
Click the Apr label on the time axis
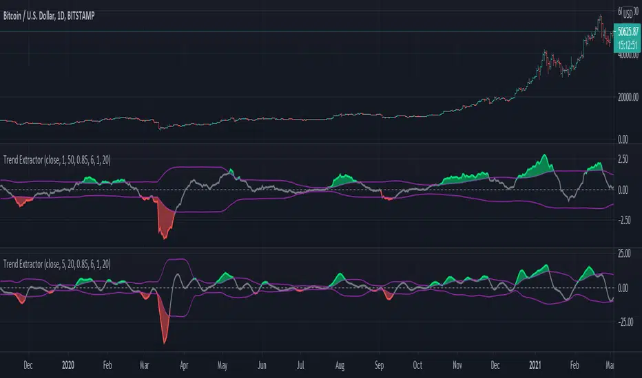[x=184, y=366]
